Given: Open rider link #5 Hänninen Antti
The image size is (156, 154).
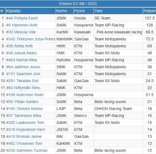Looking at the screenshot, I should coord(22,25).
